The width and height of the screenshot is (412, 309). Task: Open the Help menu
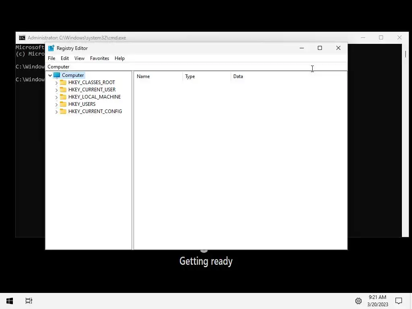pos(119,58)
